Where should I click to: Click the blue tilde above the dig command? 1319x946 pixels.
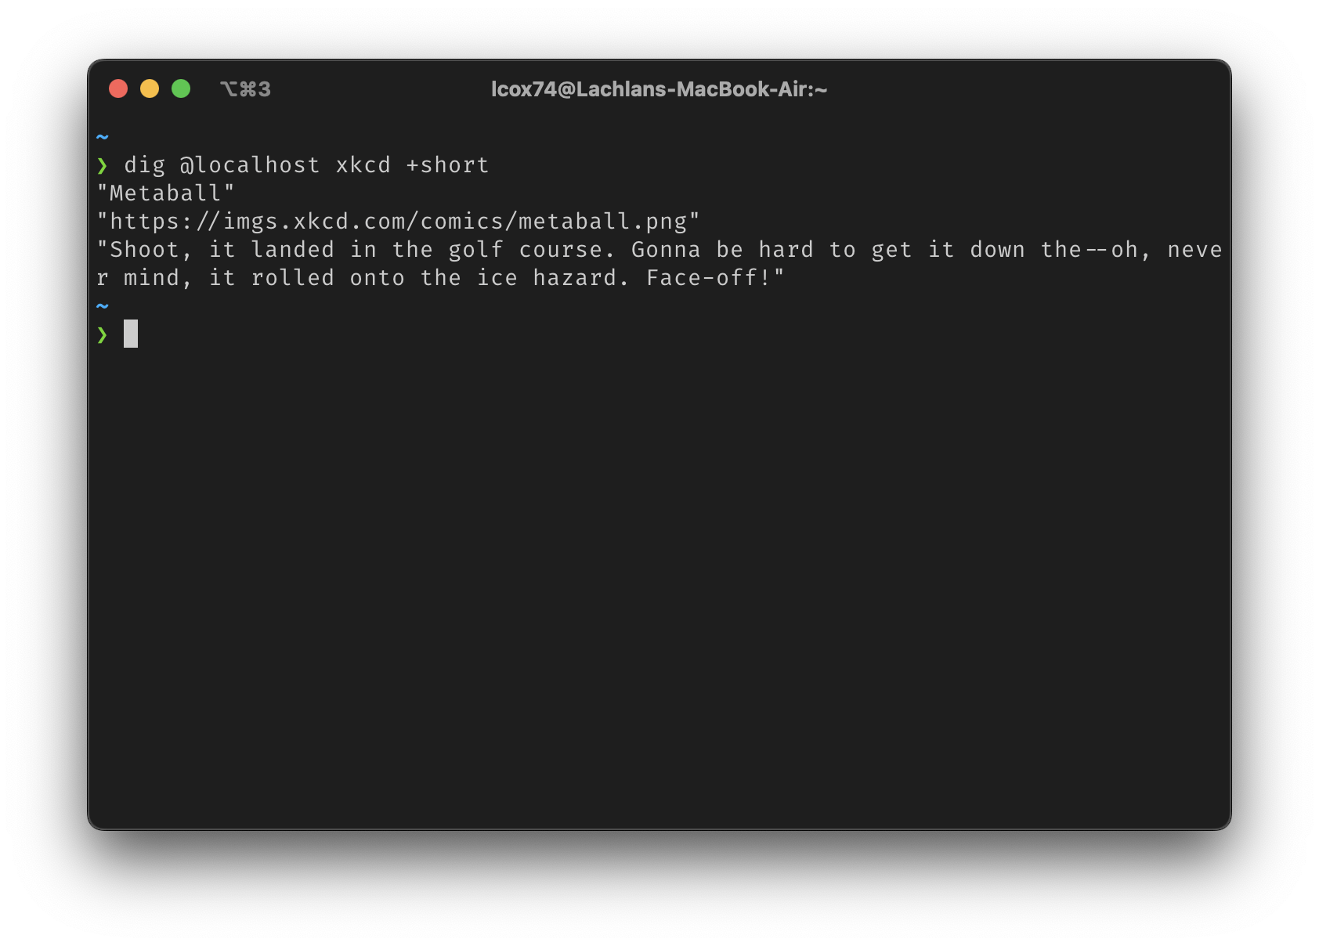[x=103, y=137]
